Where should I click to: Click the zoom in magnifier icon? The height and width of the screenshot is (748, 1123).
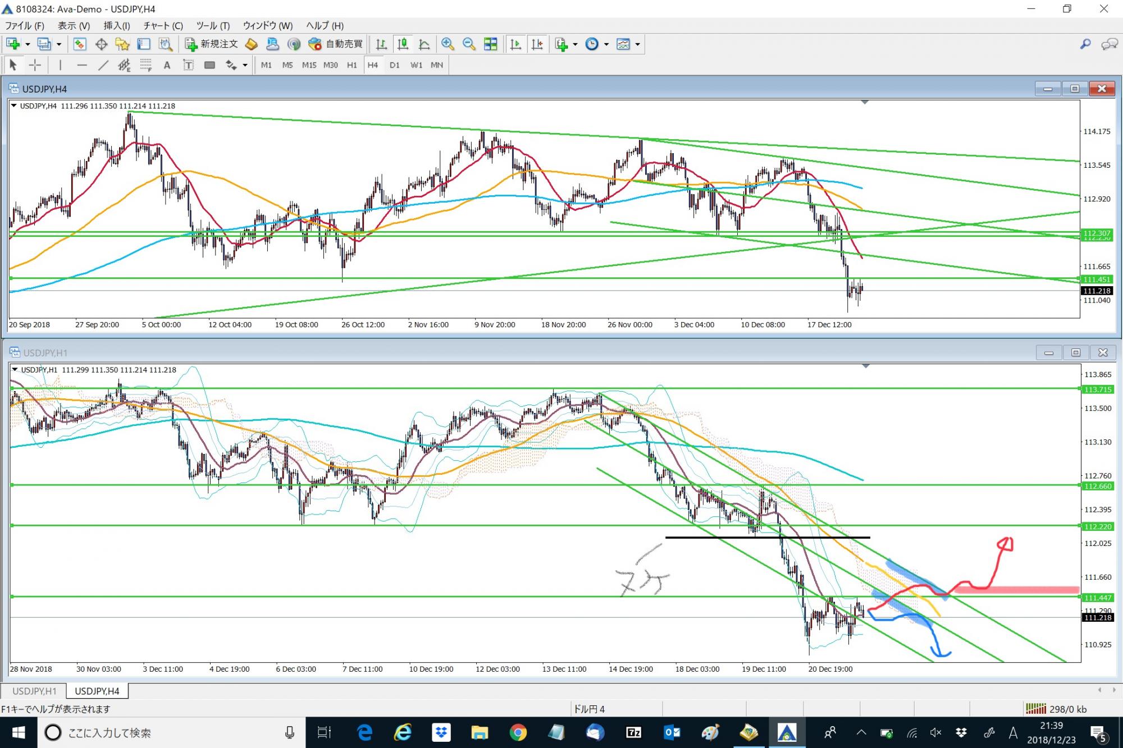point(448,44)
